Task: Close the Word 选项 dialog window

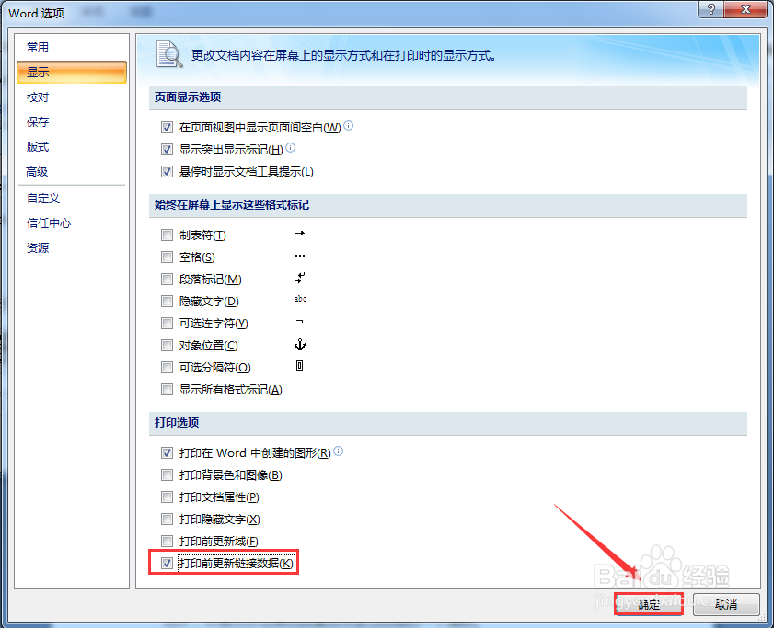Action: [745, 9]
